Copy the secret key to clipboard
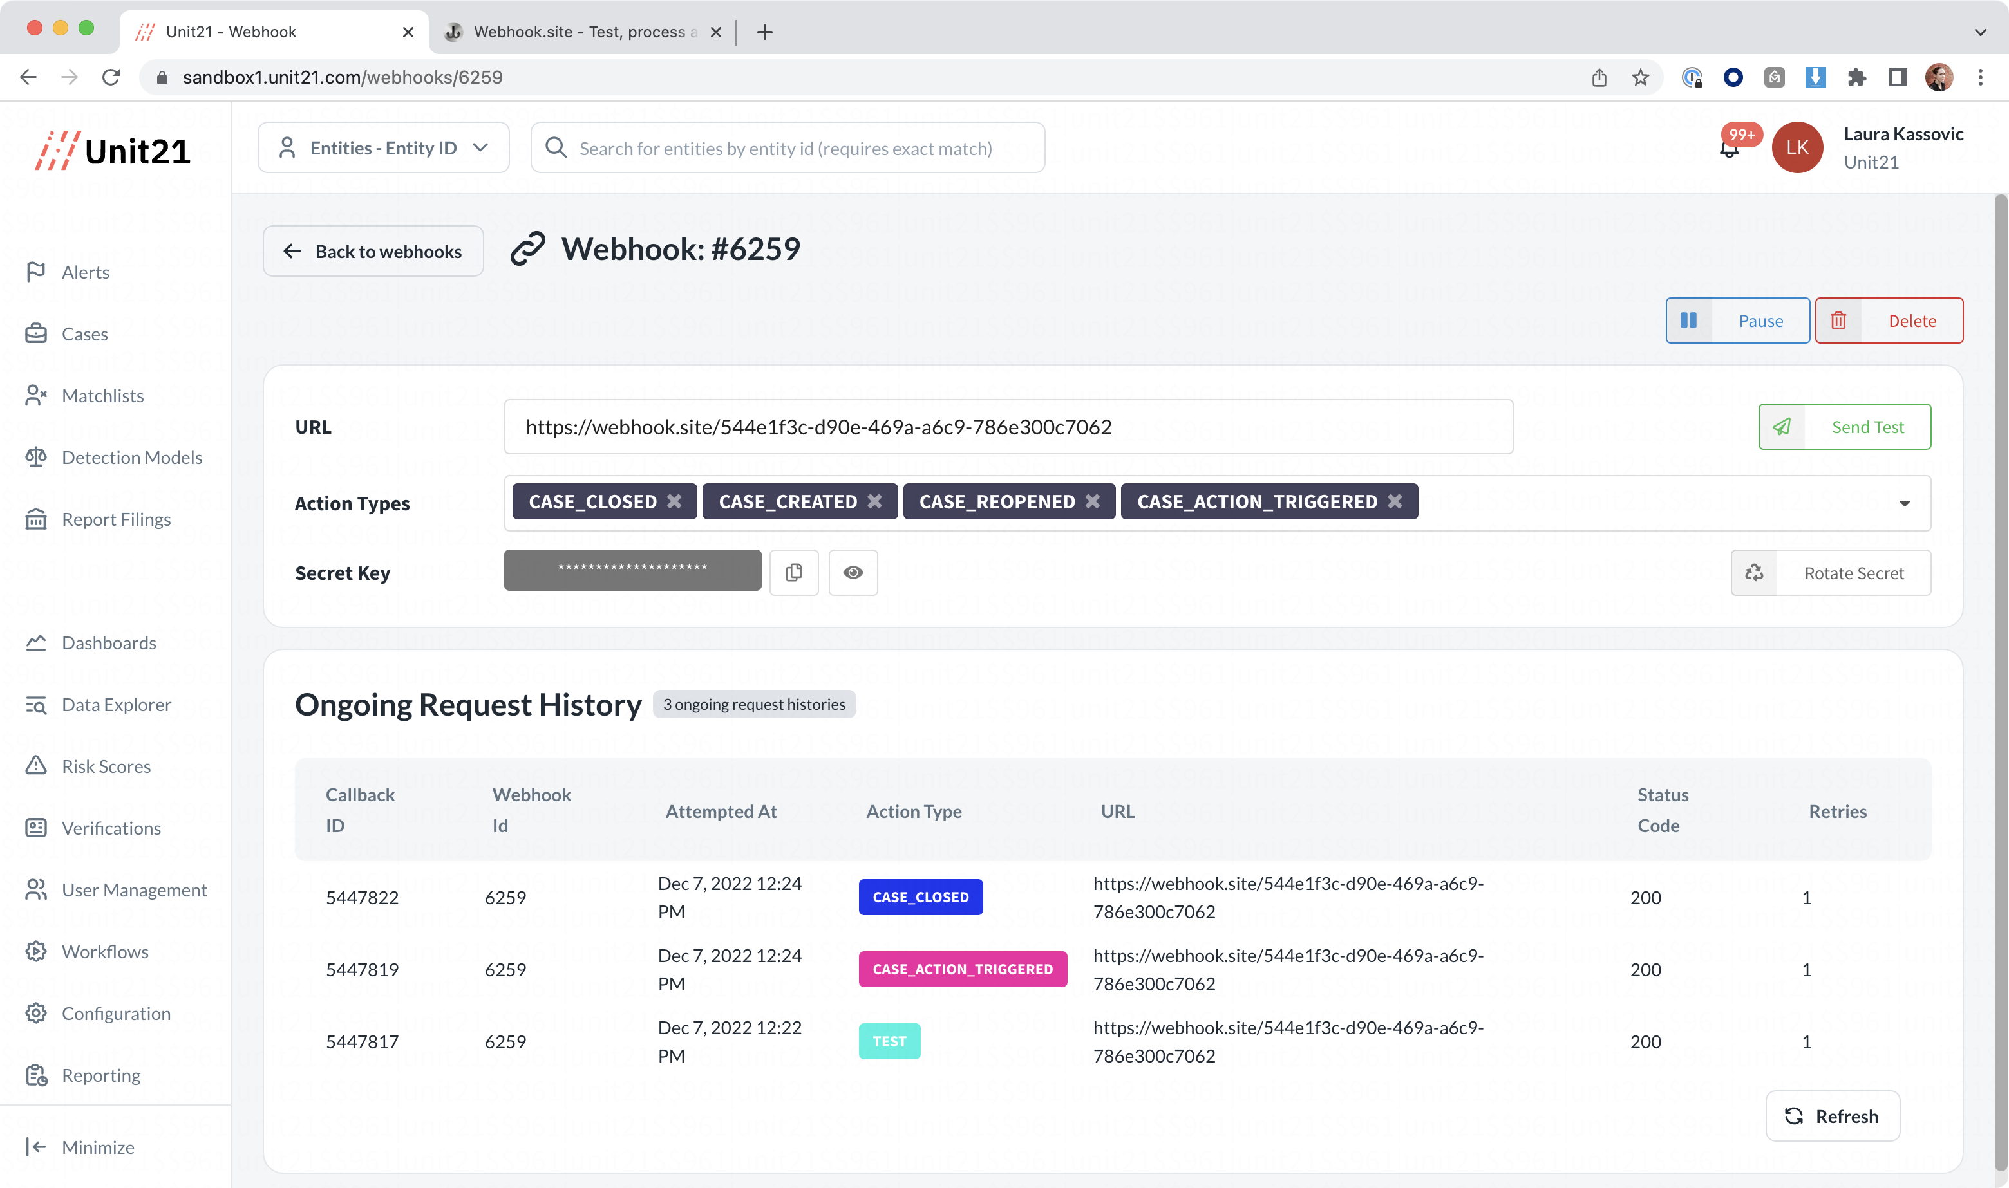This screenshot has height=1188, width=2009. pyautogui.click(x=793, y=572)
